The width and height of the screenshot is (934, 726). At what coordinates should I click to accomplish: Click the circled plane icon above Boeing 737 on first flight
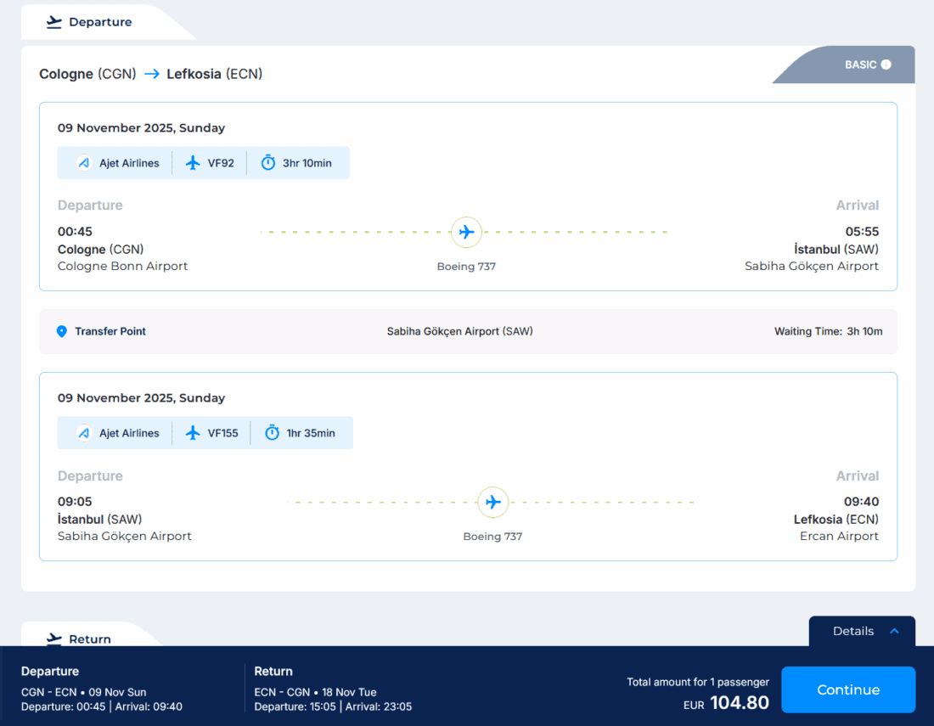coord(466,232)
